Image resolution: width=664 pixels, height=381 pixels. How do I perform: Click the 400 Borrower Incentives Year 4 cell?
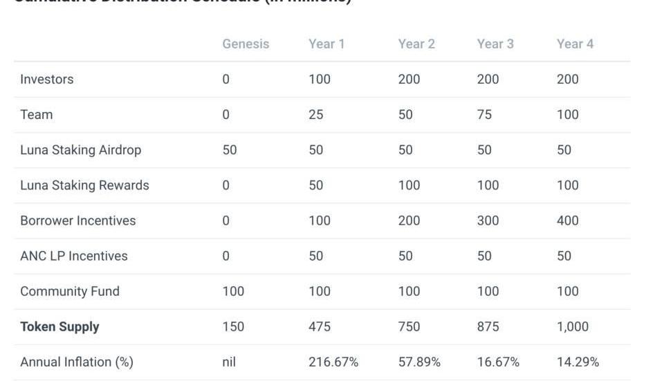tap(567, 221)
